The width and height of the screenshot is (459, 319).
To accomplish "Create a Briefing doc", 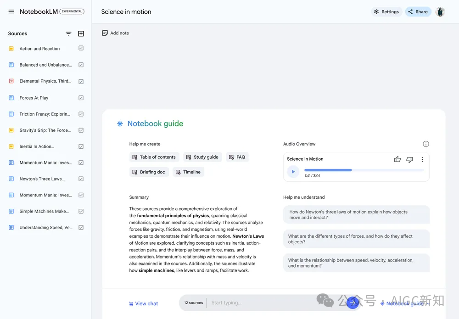I will [149, 172].
